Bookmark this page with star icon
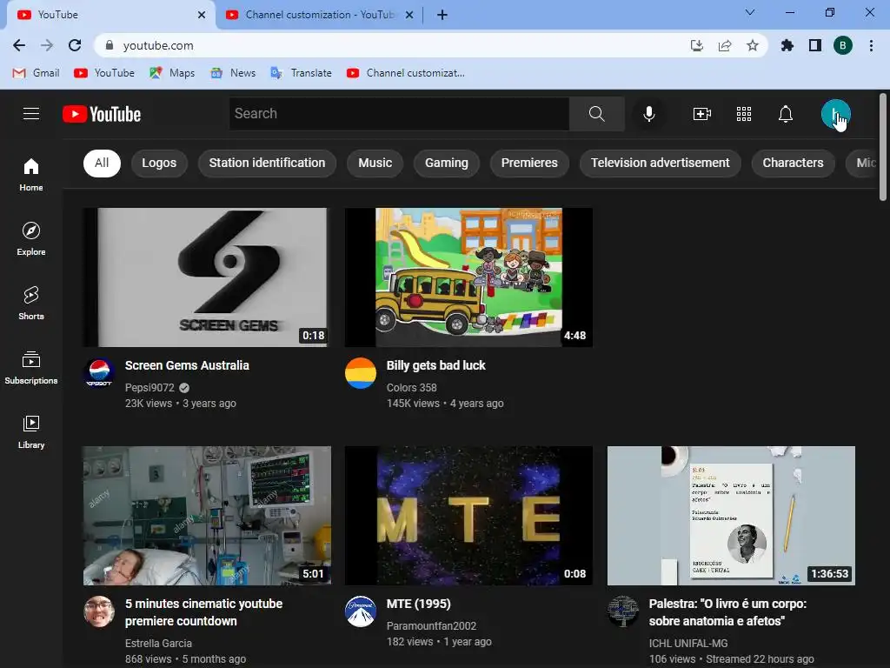The width and height of the screenshot is (890, 668). [752, 45]
